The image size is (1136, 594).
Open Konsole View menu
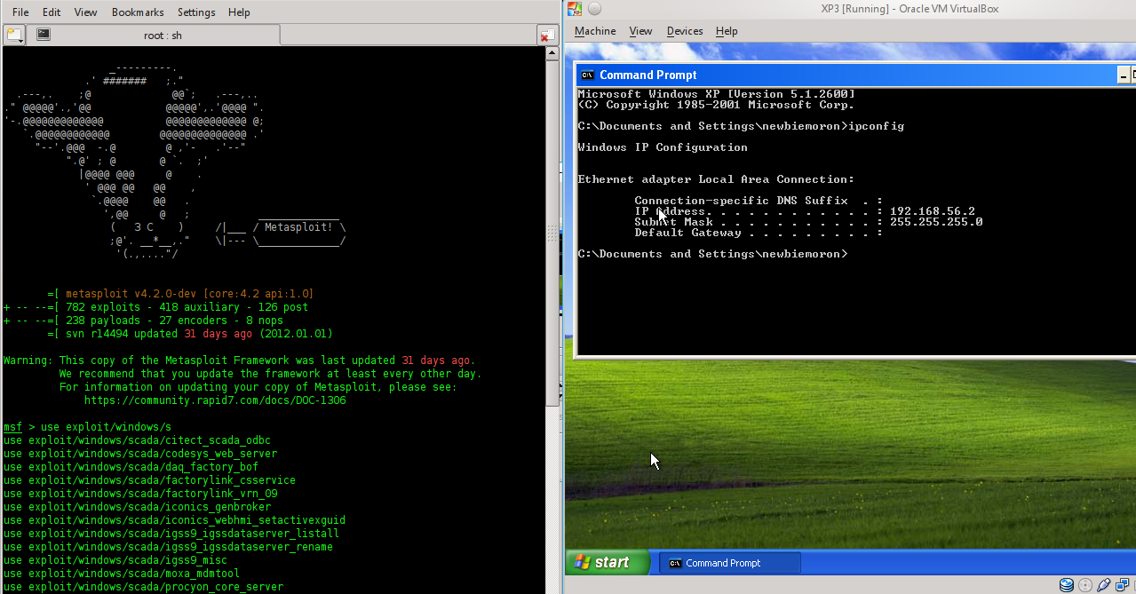coord(85,12)
